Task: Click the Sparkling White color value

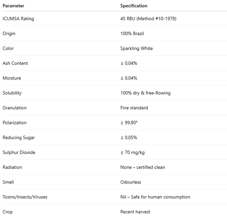Action: pyautogui.click(x=136, y=48)
